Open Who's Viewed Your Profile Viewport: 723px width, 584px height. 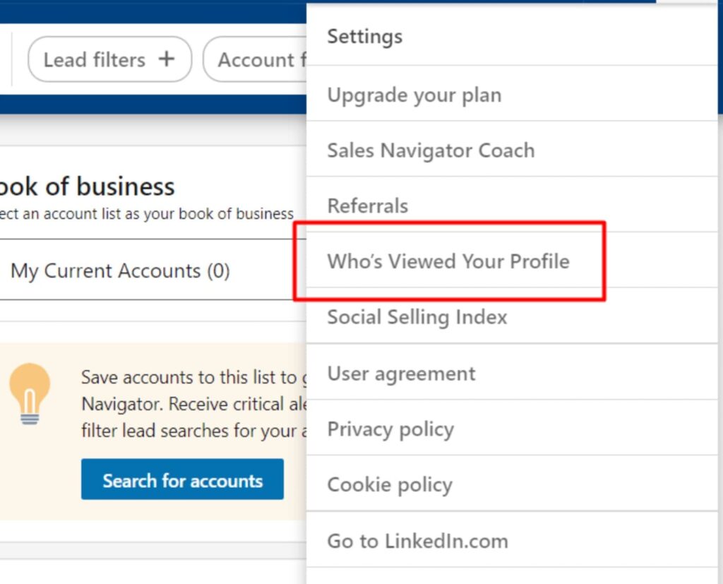(x=448, y=261)
